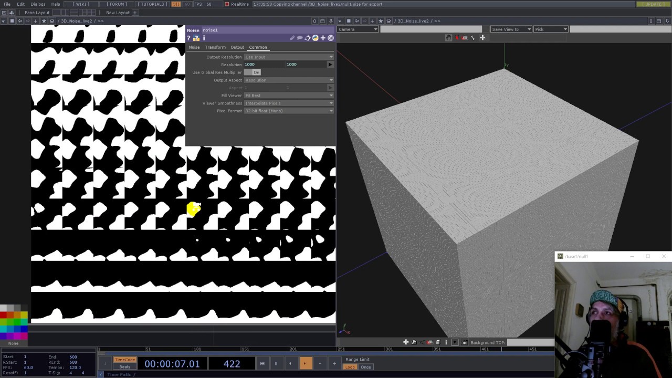Switch to the Noise parameter tab
672x378 pixels.
tap(194, 47)
